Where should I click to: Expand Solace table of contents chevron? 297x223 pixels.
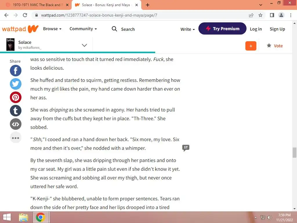pos(84,45)
